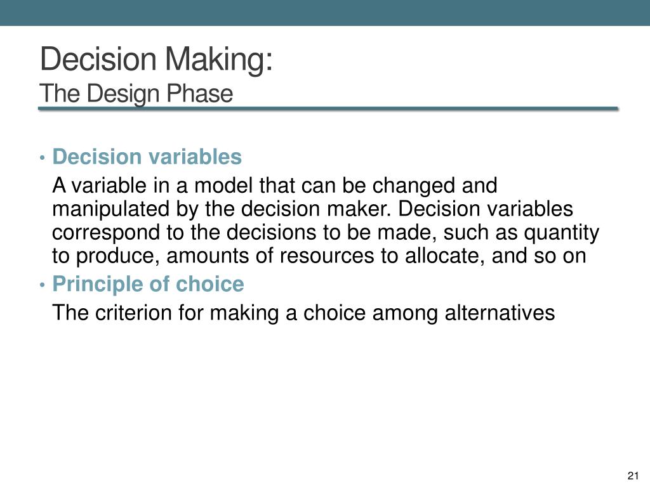Click the 'Decision variables' heading
The width and height of the screenshot is (650, 487).
tap(147, 157)
